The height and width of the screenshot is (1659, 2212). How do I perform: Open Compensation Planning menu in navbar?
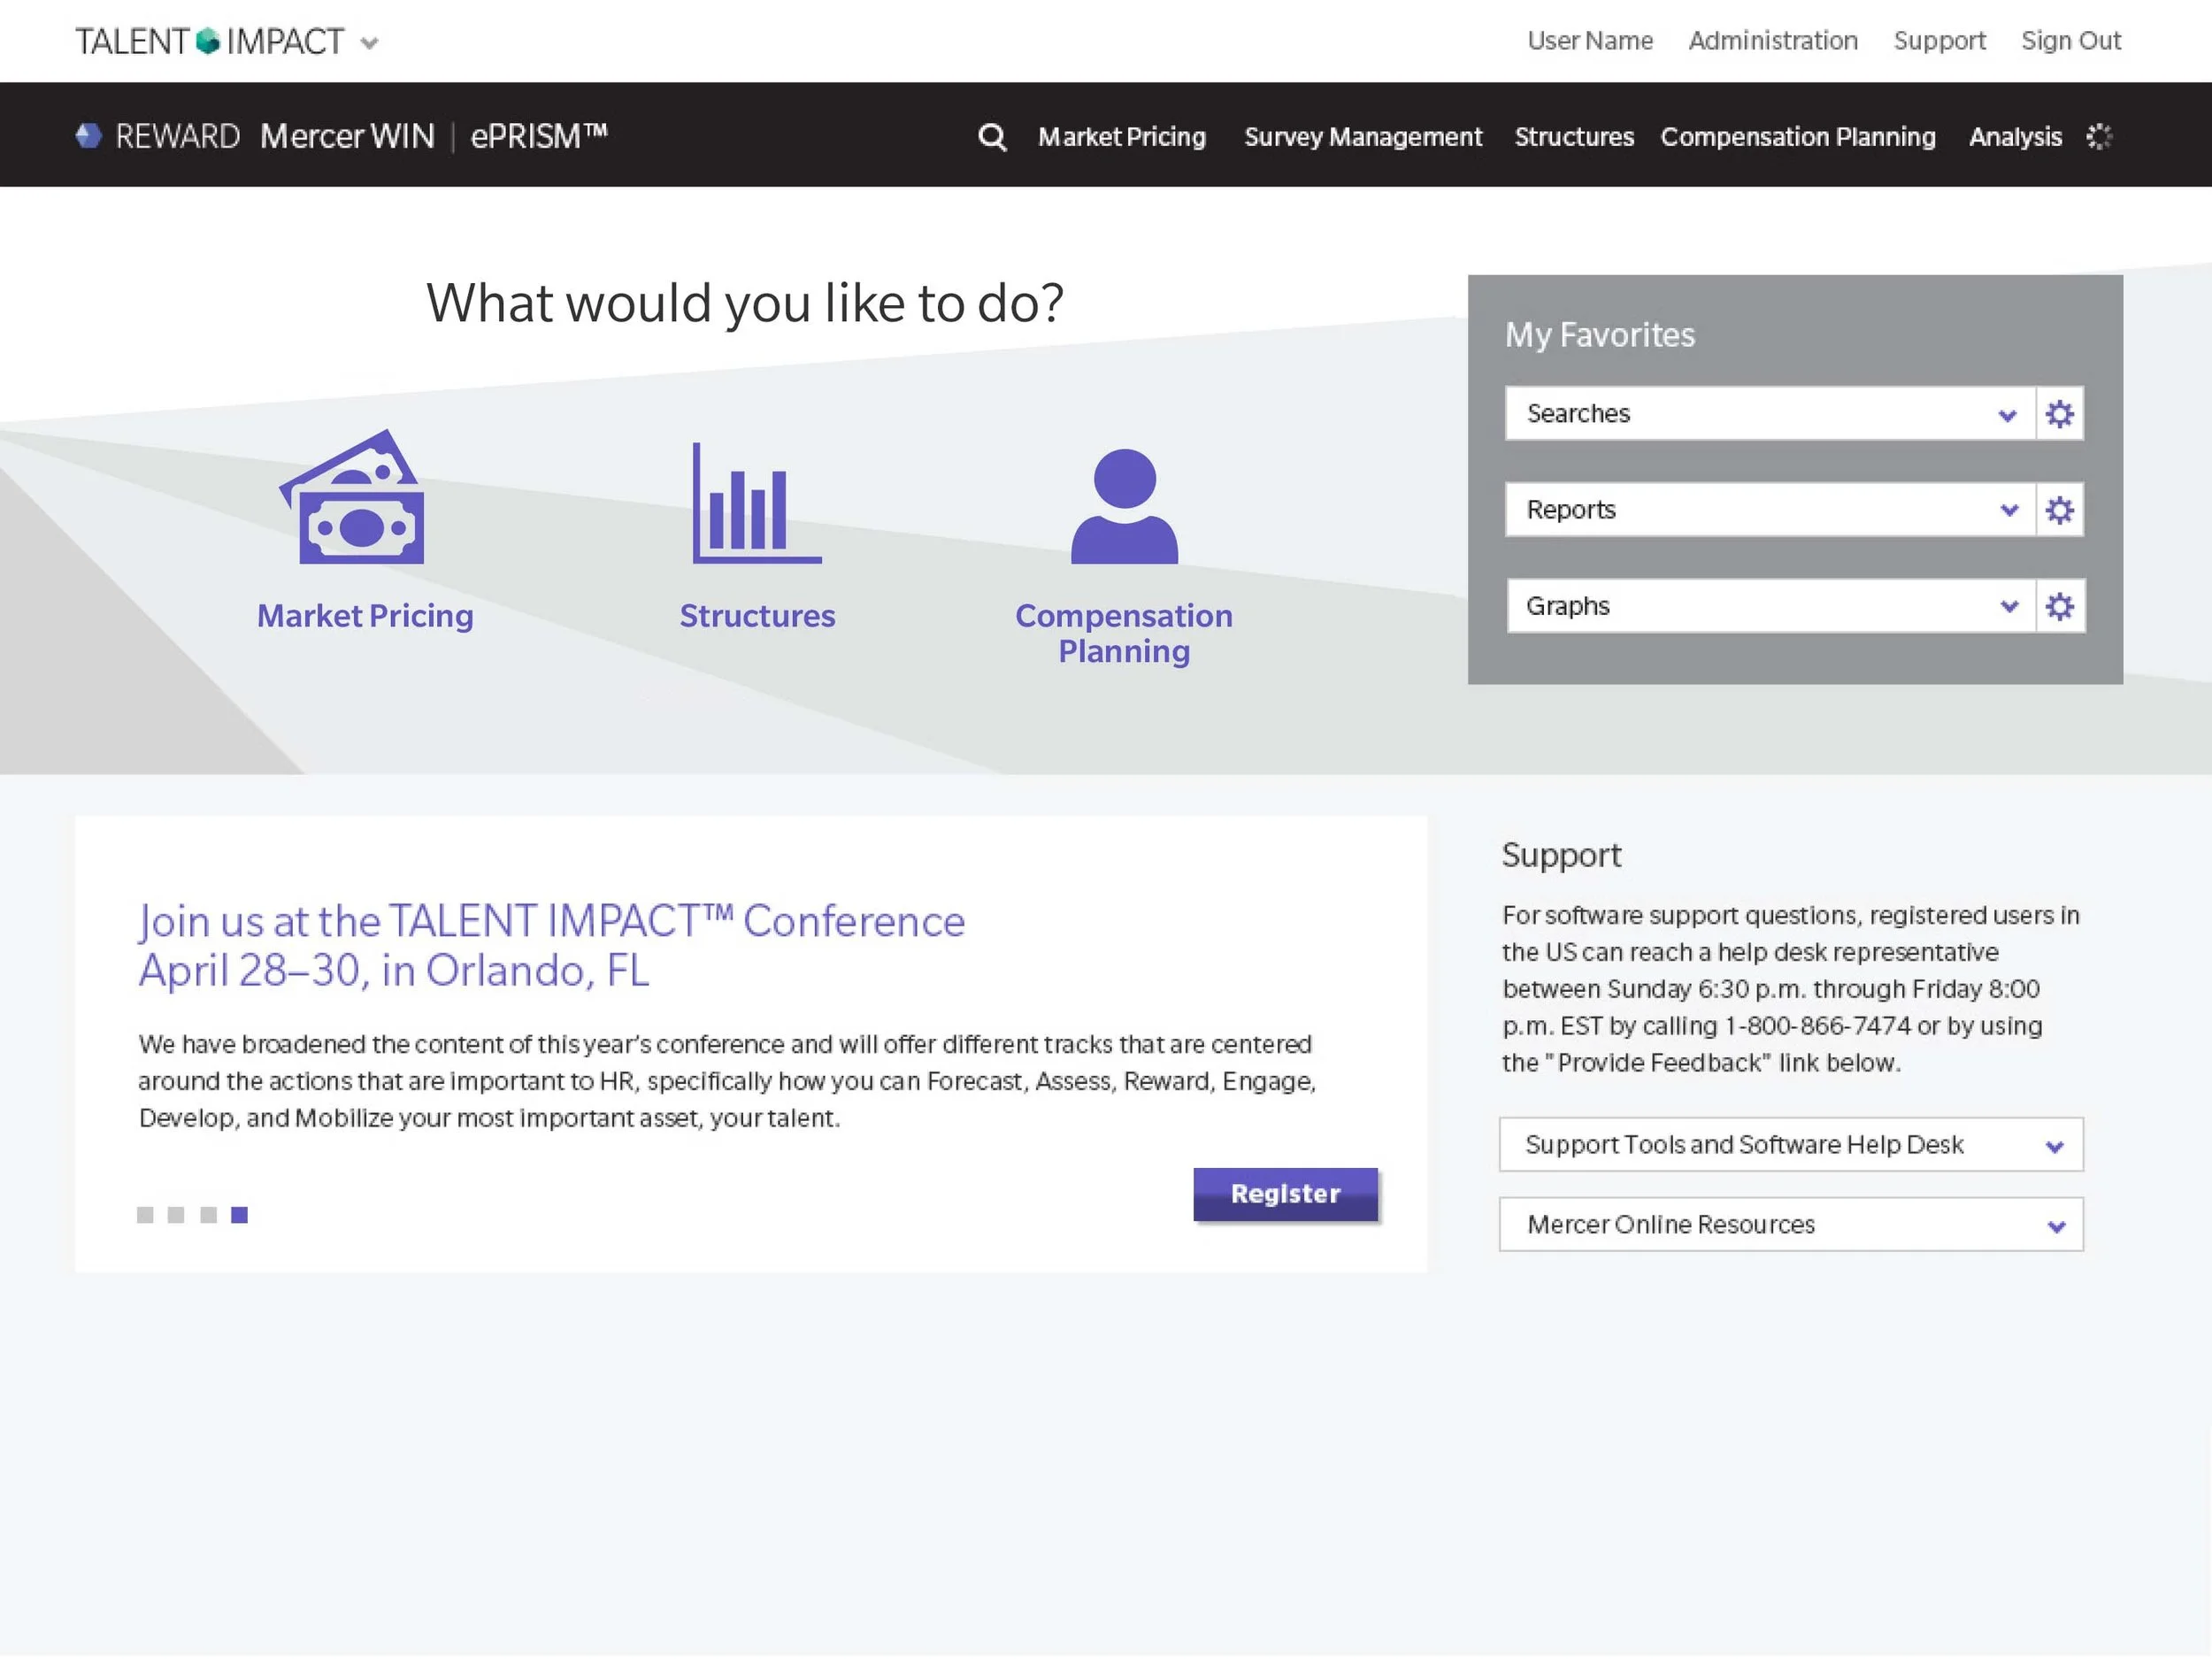pos(1798,137)
